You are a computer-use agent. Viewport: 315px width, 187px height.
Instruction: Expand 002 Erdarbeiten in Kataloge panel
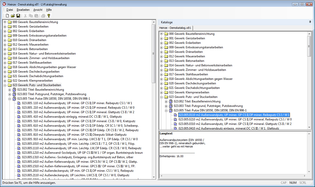[161, 43]
